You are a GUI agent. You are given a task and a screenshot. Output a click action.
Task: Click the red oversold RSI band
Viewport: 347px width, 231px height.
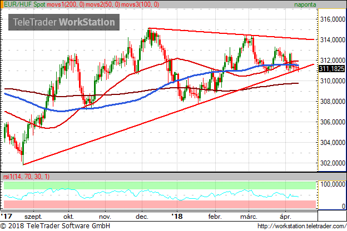[160, 204]
